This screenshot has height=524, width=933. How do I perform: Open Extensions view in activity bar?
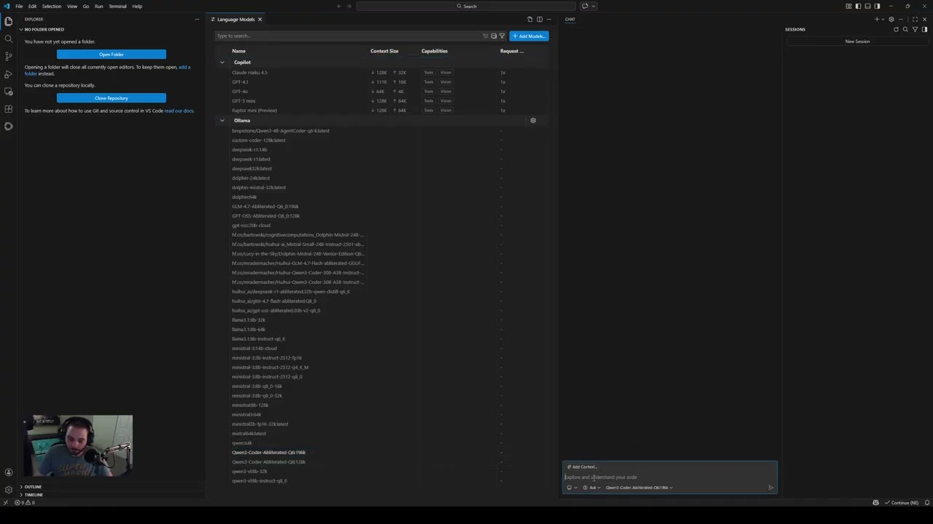pyautogui.click(x=9, y=108)
